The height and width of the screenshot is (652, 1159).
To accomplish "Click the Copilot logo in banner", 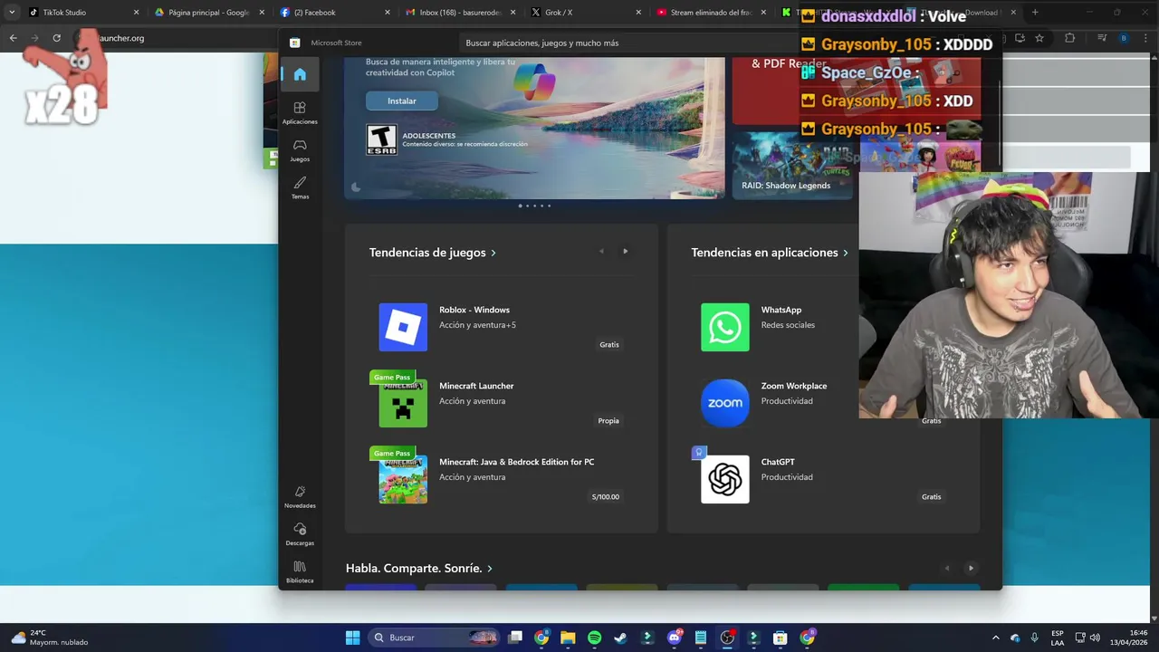I will [534, 81].
